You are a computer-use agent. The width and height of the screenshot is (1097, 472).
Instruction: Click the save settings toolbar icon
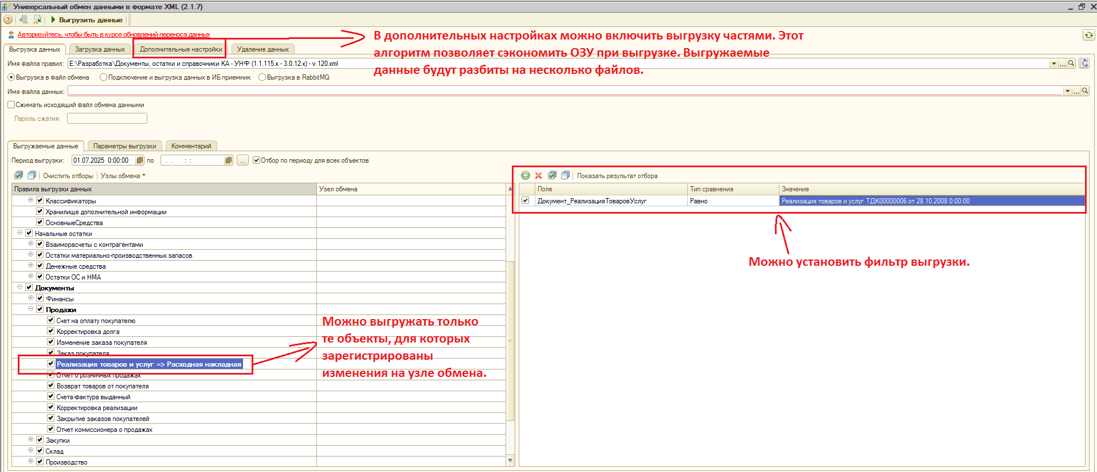click(x=37, y=19)
